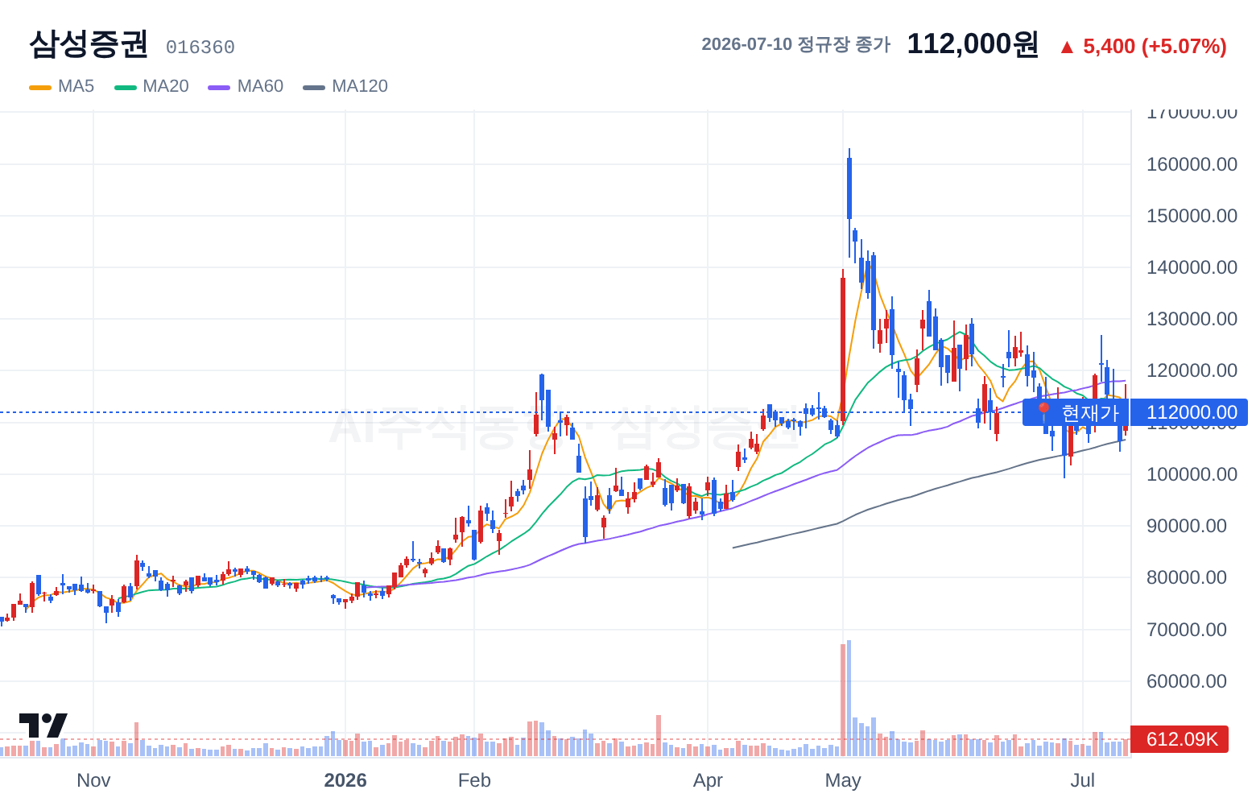Click the blue 112000.00 price axis tag
1256x802 pixels.
tap(1189, 412)
